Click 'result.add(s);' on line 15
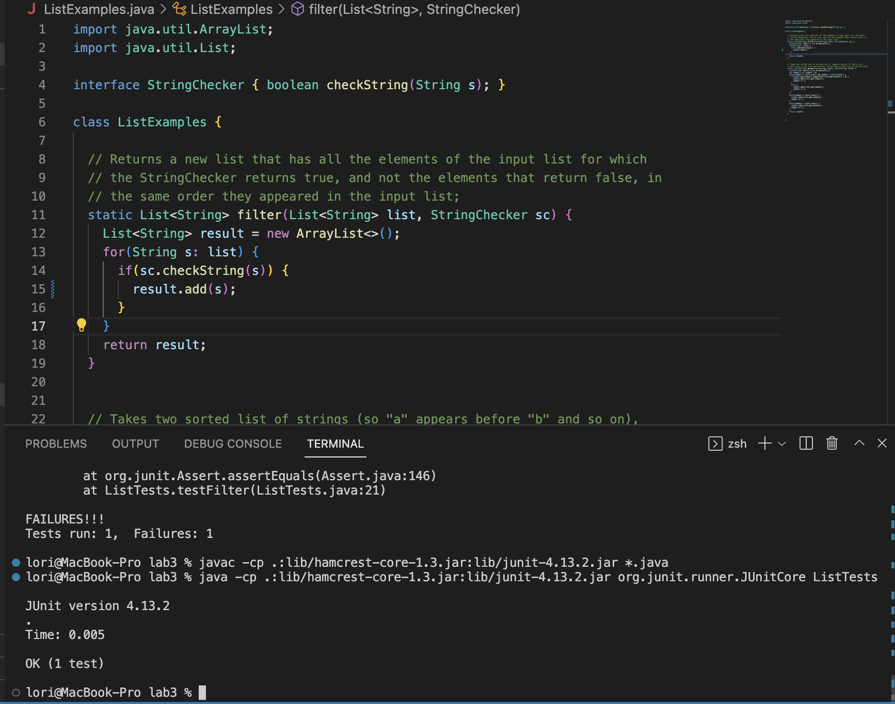The width and height of the screenshot is (895, 704). point(184,289)
